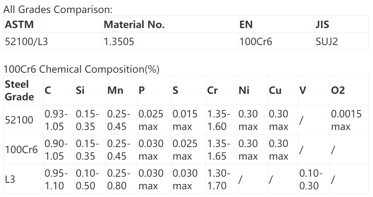Select the Material No. header cell

point(134,24)
